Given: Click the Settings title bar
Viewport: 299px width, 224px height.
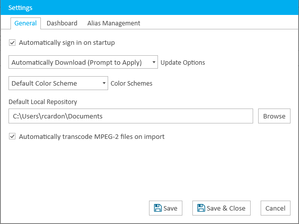Looking at the screenshot, I should (x=149, y=7).
